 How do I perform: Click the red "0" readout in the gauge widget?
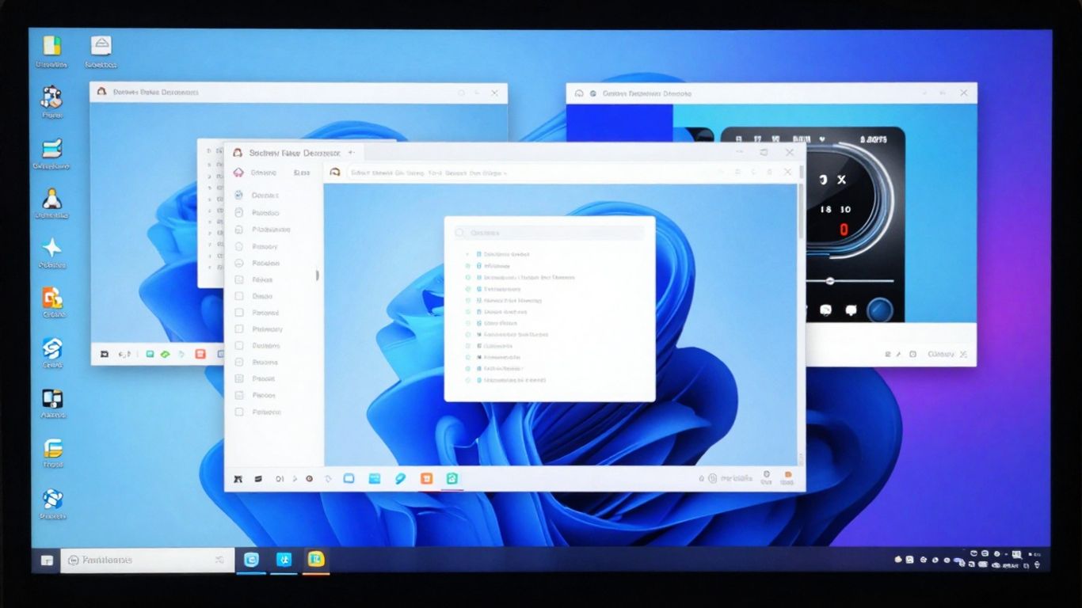click(x=844, y=230)
